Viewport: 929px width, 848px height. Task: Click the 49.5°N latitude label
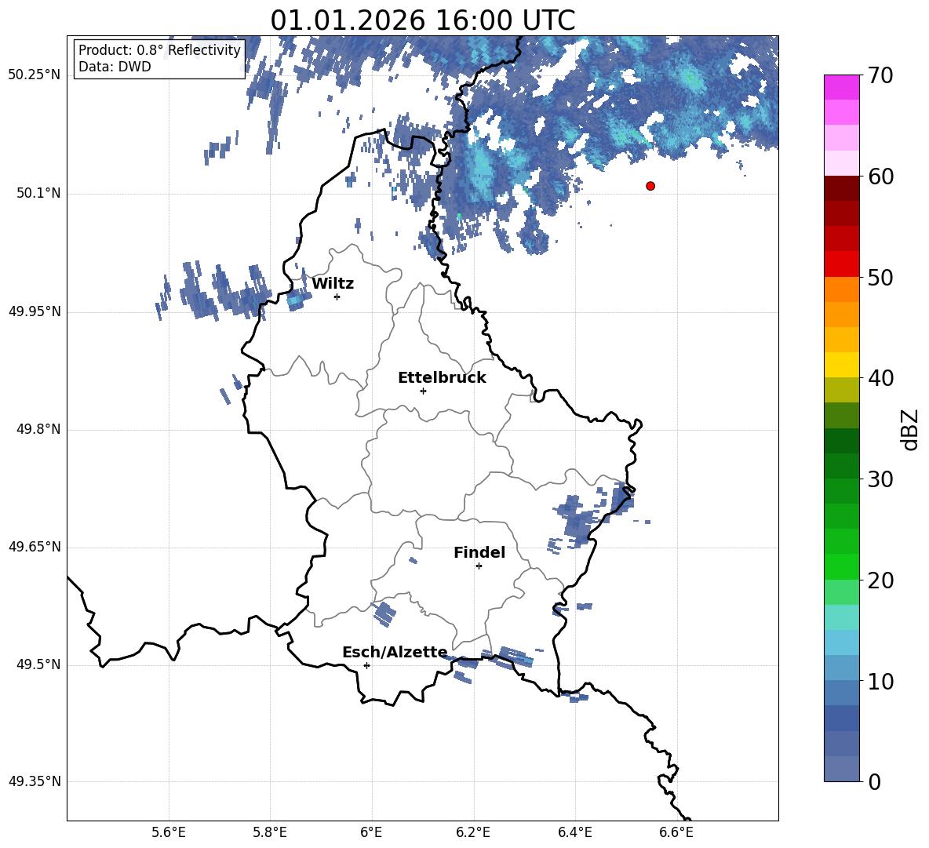pos(38,664)
